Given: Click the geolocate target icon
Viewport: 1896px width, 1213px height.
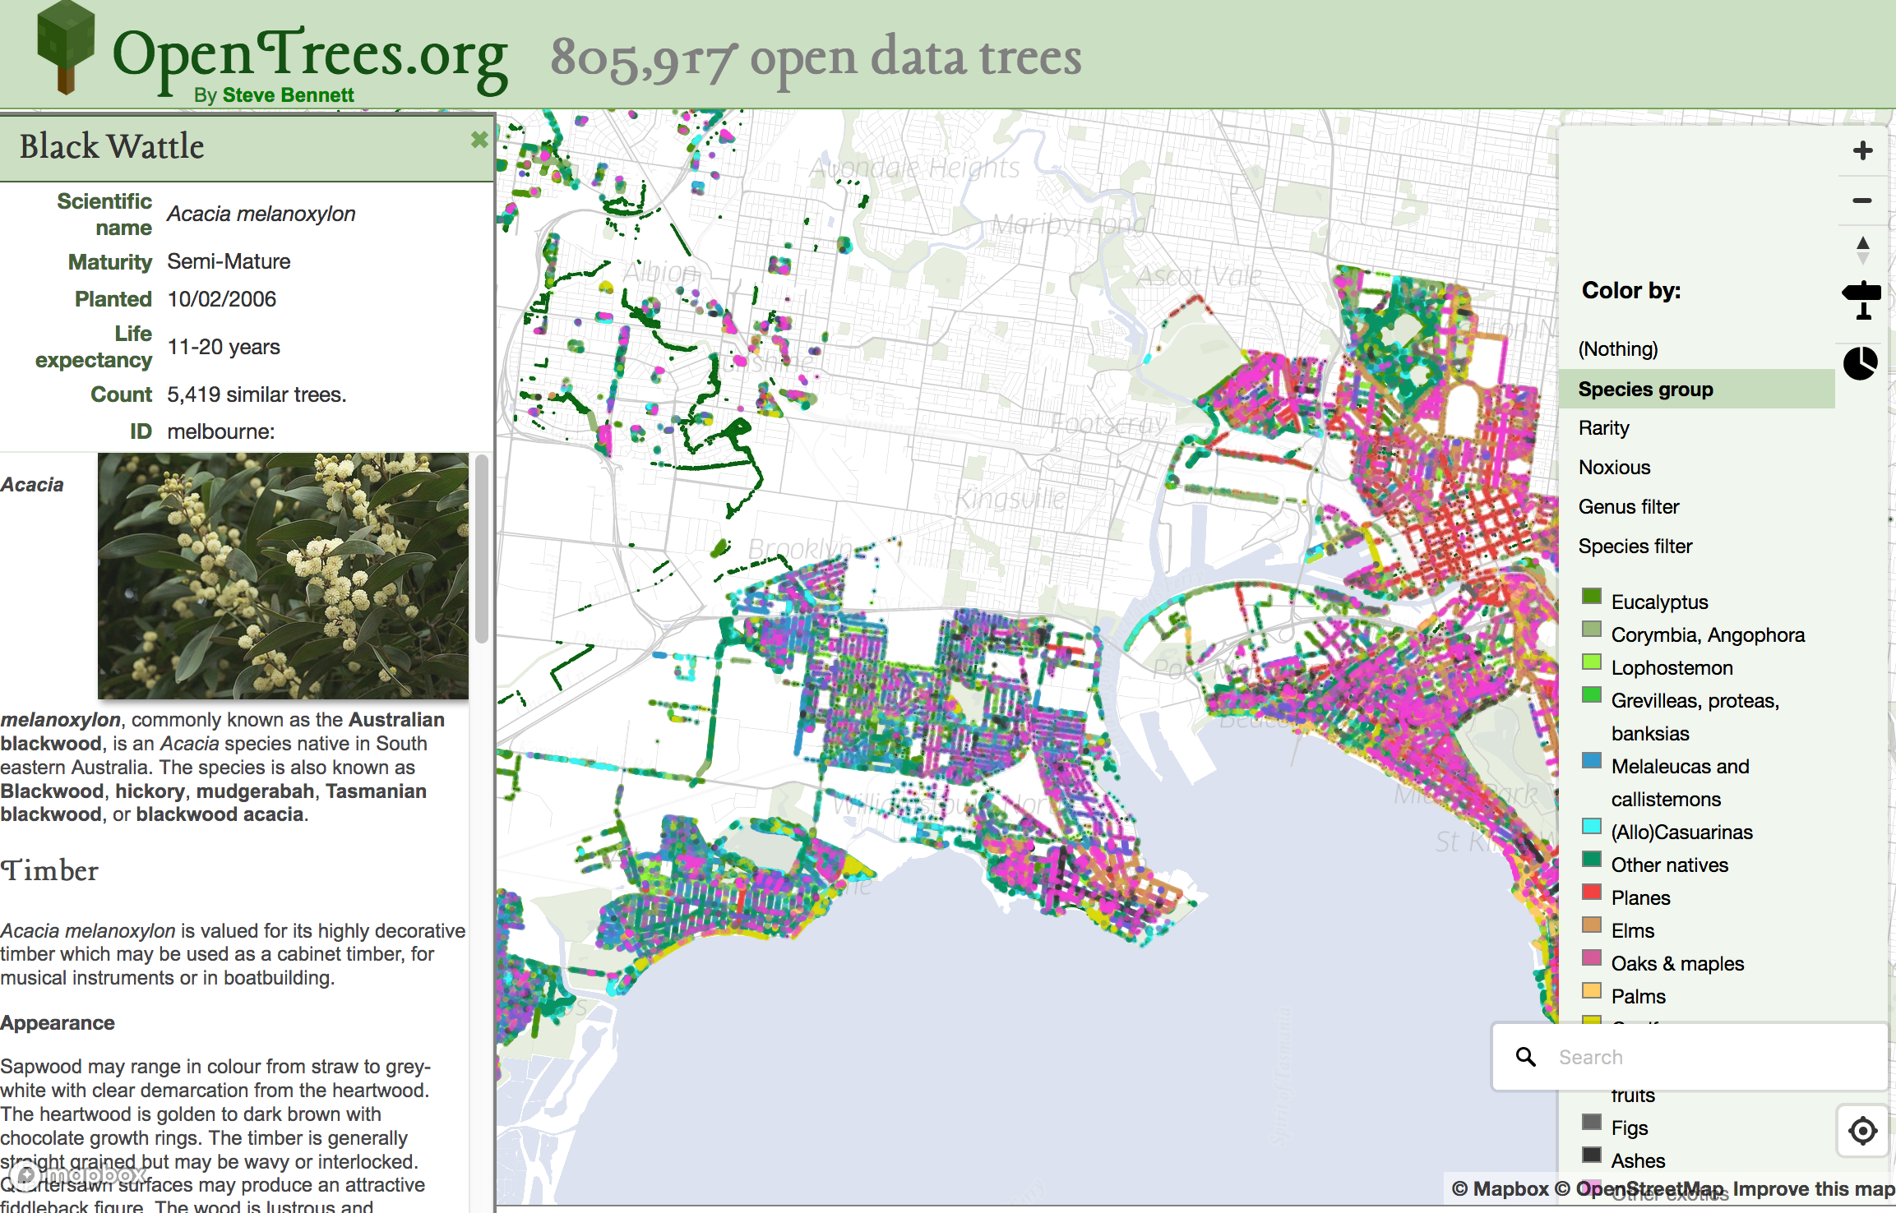Looking at the screenshot, I should pyautogui.click(x=1862, y=1131).
